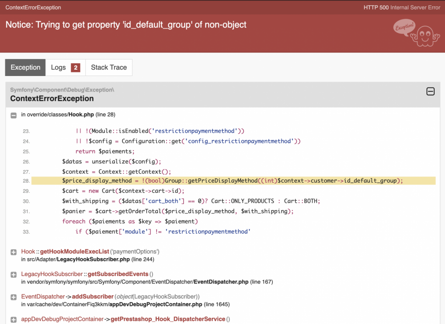Collapse the Hook.php line 28 trace
This screenshot has height=324, width=445.
tap(13, 115)
